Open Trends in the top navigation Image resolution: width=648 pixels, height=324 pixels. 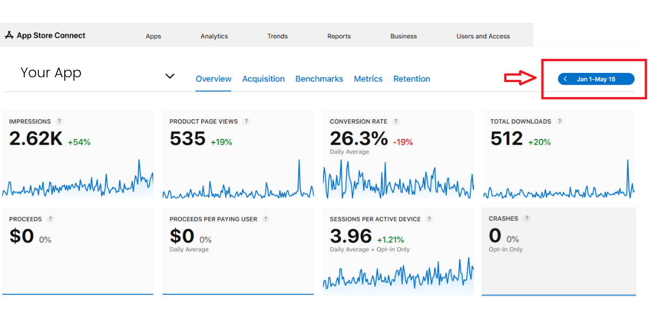tap(278, 36)
